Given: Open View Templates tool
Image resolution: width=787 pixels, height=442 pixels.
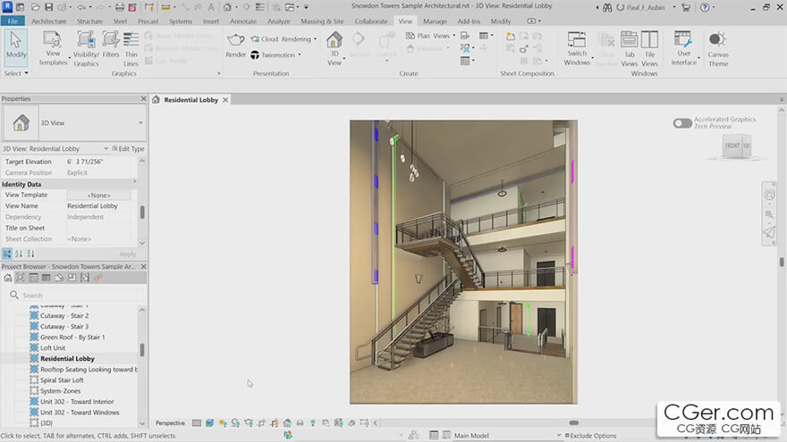Looking at the screenshot, I should [x=52, y=48].
